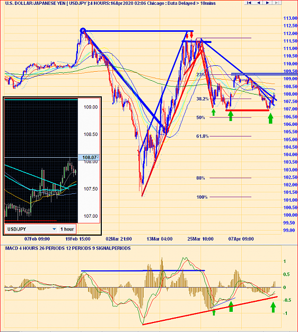
Task: Click the 107.00 price axis value
Action: click(291, 109)
